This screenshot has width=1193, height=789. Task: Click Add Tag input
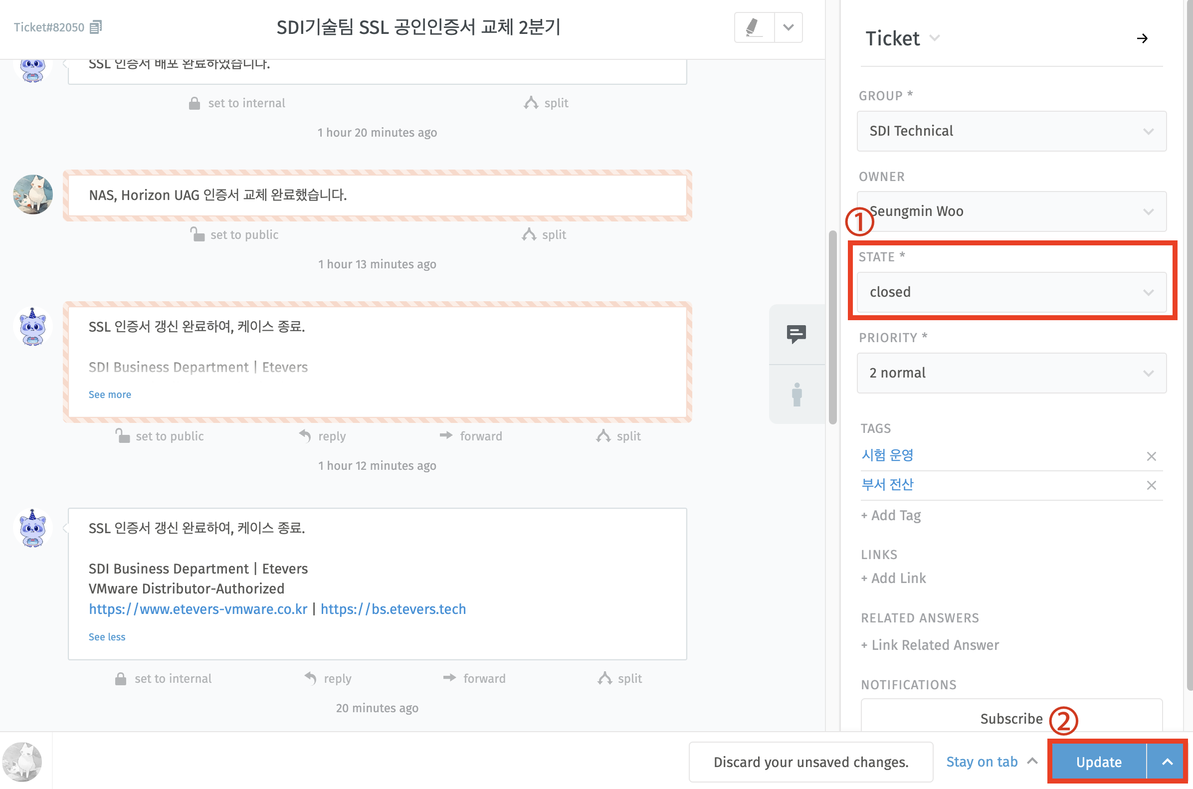coord(891,516)
